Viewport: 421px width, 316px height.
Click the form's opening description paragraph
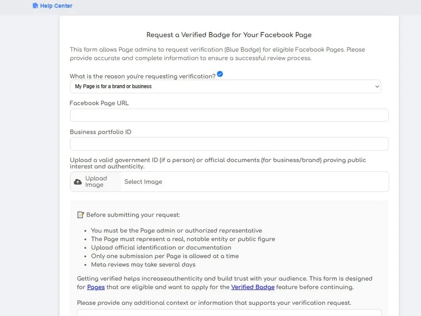click(x=218, y=54)
